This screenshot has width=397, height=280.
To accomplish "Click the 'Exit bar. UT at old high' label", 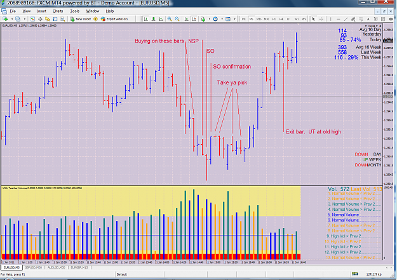I will [x=313, y=131].
